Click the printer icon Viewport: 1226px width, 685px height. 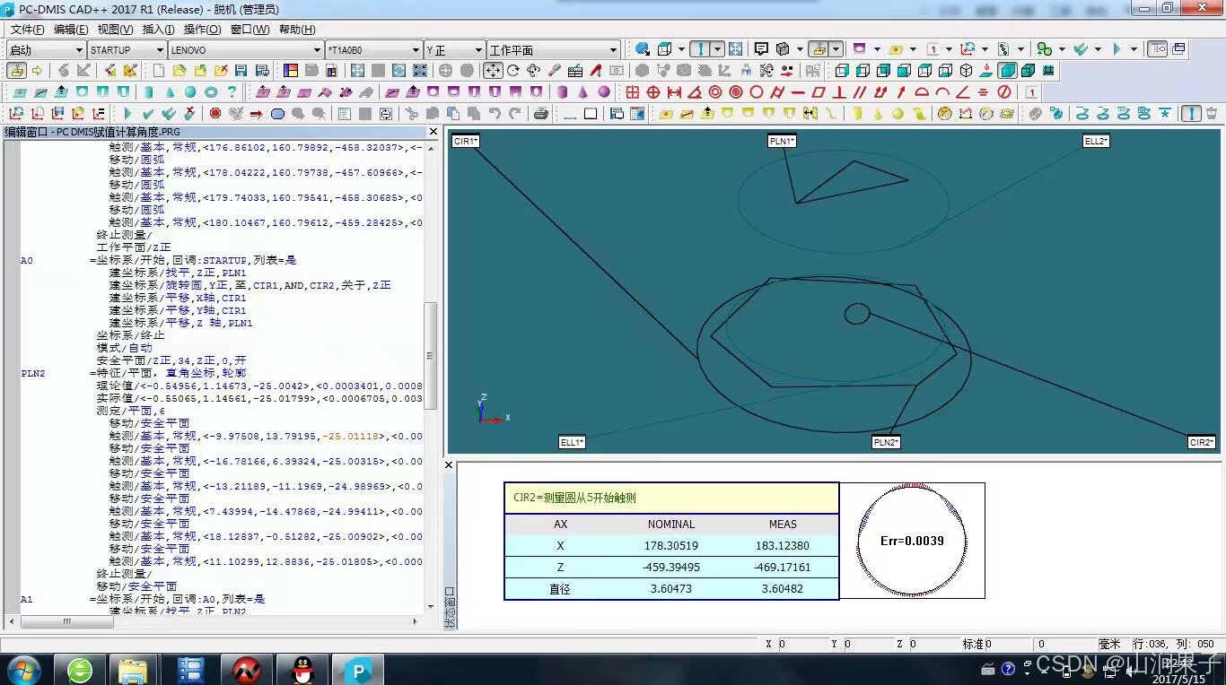coord(540,113)
